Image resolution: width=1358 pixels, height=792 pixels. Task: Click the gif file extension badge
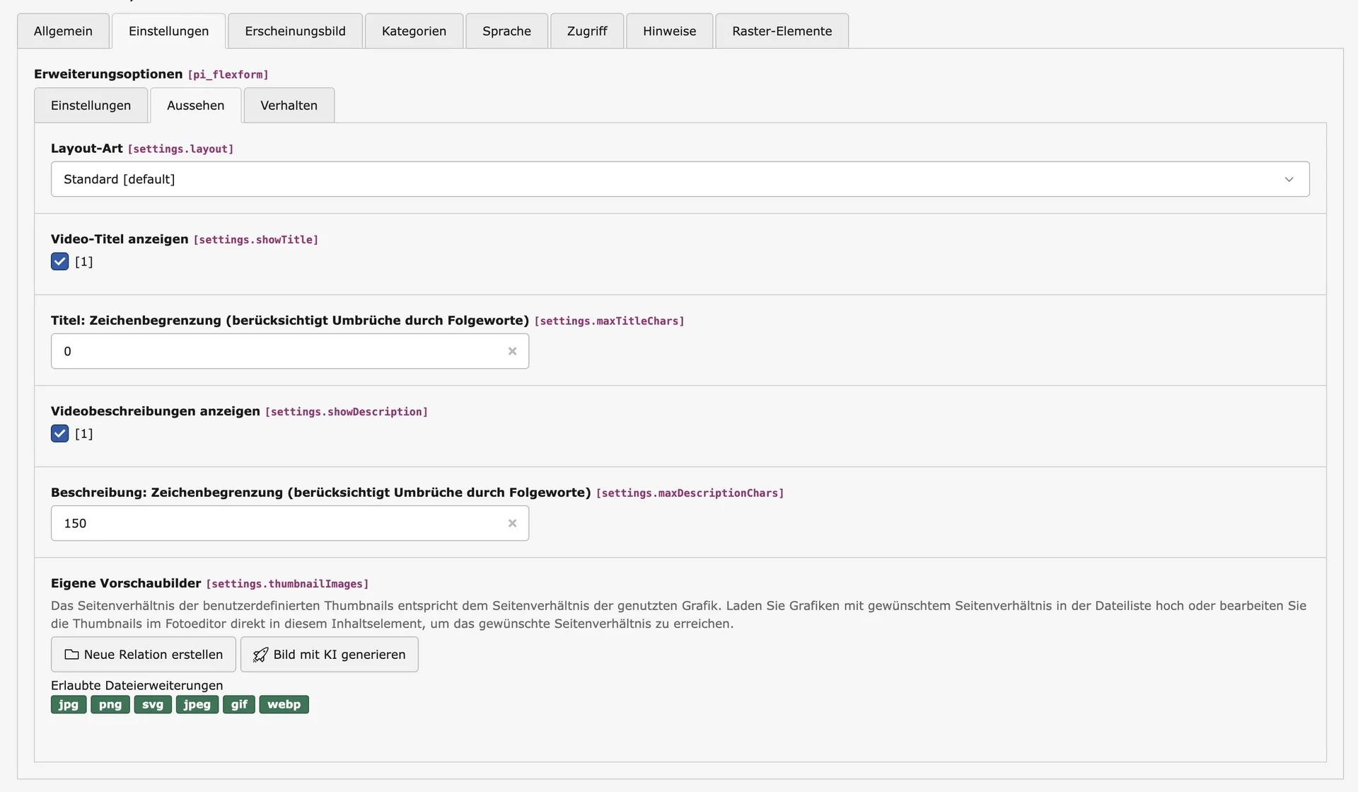tap(238, 704)
